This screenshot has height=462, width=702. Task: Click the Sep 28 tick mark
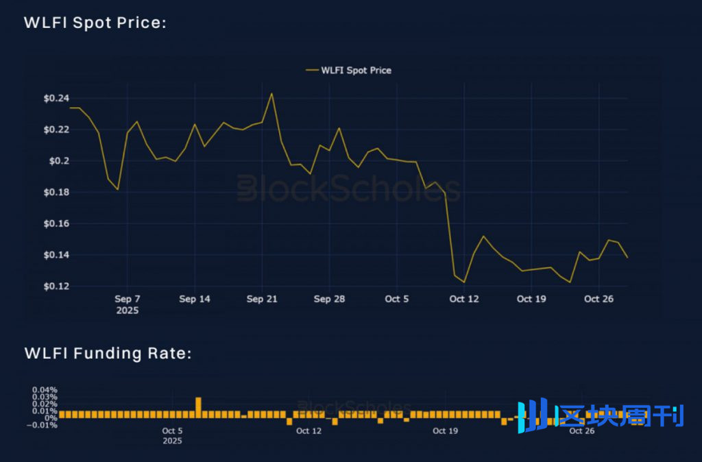tap(329, 299)
